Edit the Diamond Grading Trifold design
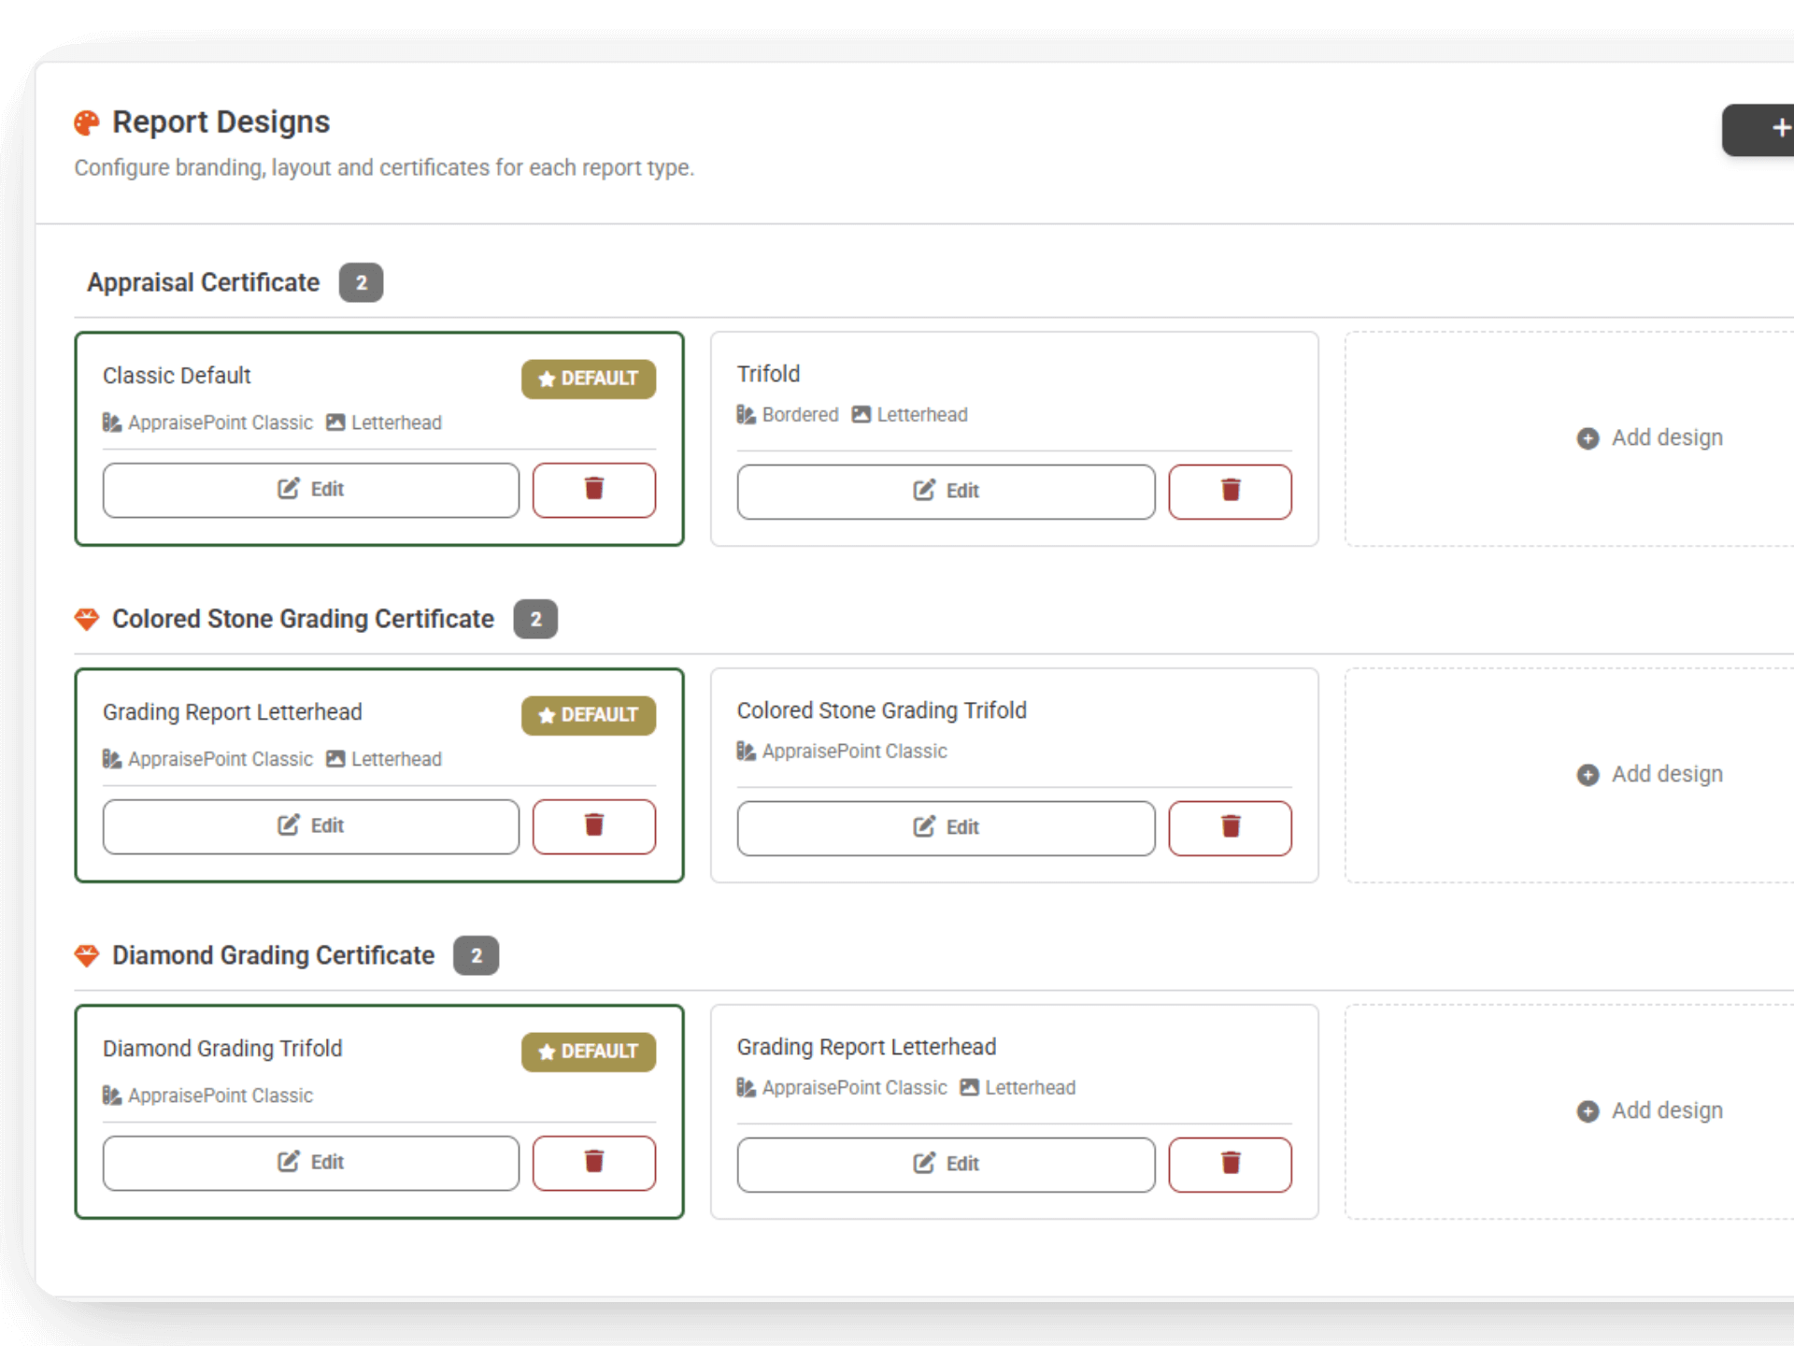Viewport: 1794px width, 1346px height. click(310, 1162)
